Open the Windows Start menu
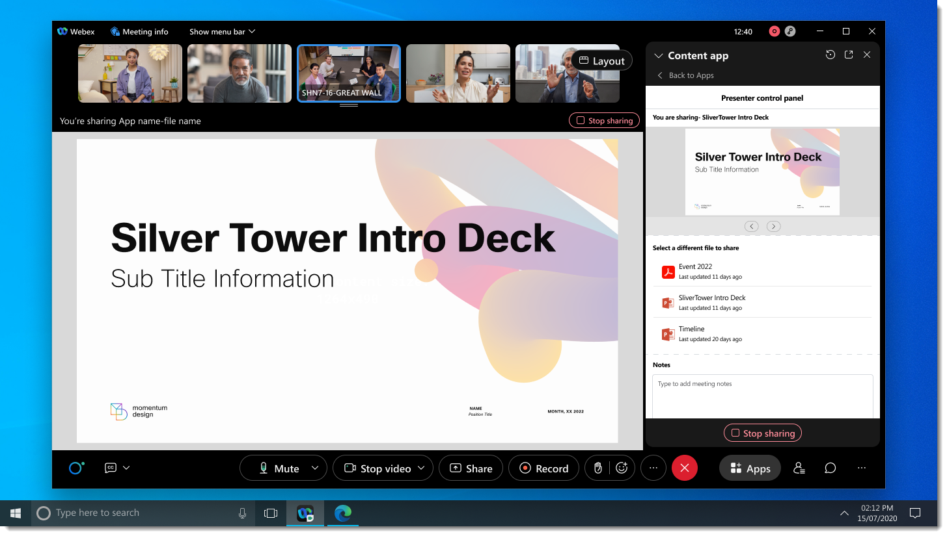The image size is (947, 536). coord(16,513)
